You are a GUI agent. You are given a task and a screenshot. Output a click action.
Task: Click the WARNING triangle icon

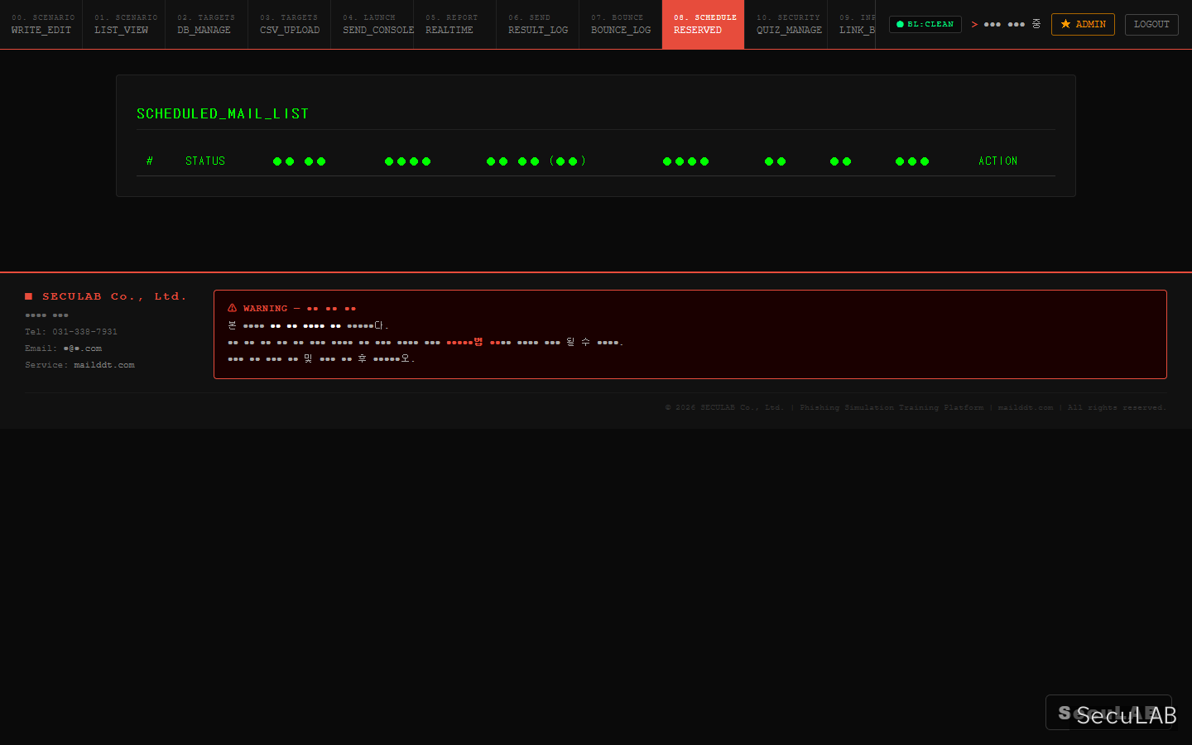click(233, 308)
